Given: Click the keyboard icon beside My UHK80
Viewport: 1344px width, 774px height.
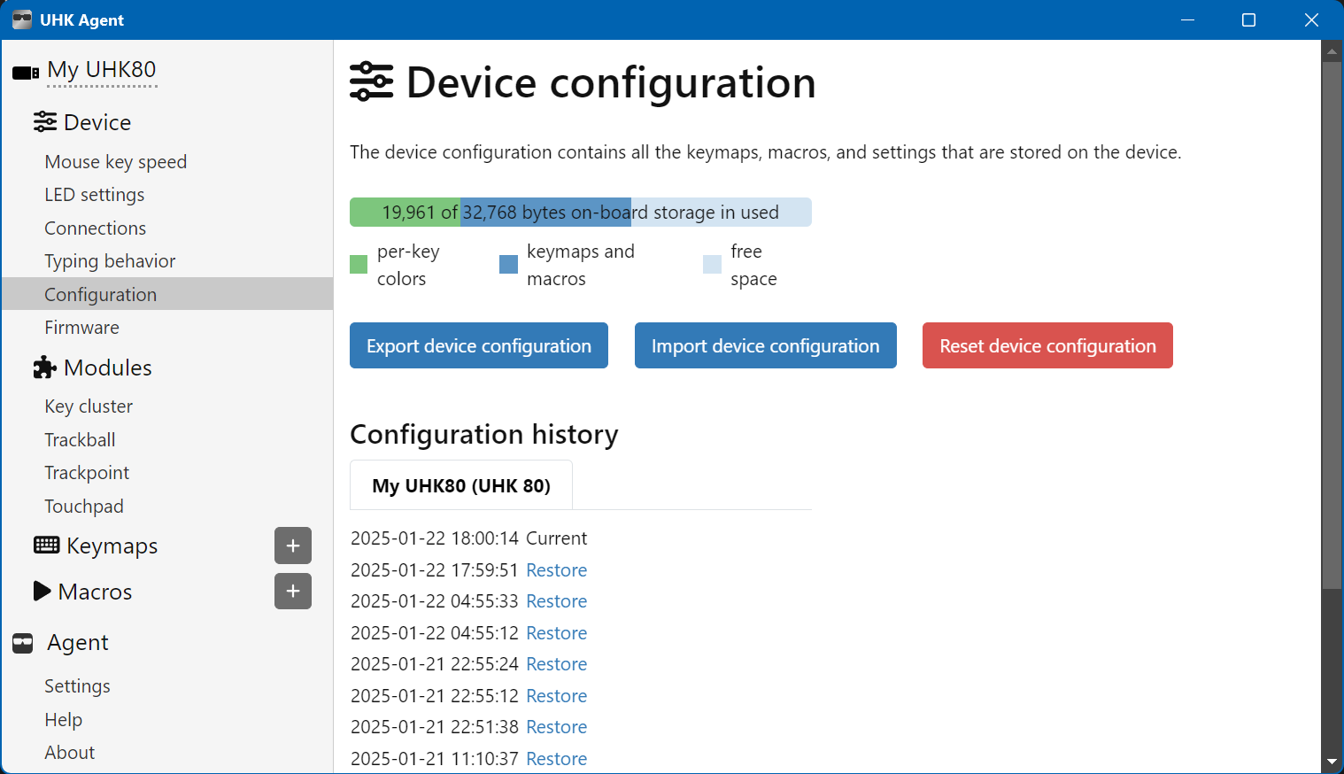Looking at the screenshot, I should (26, 72).
